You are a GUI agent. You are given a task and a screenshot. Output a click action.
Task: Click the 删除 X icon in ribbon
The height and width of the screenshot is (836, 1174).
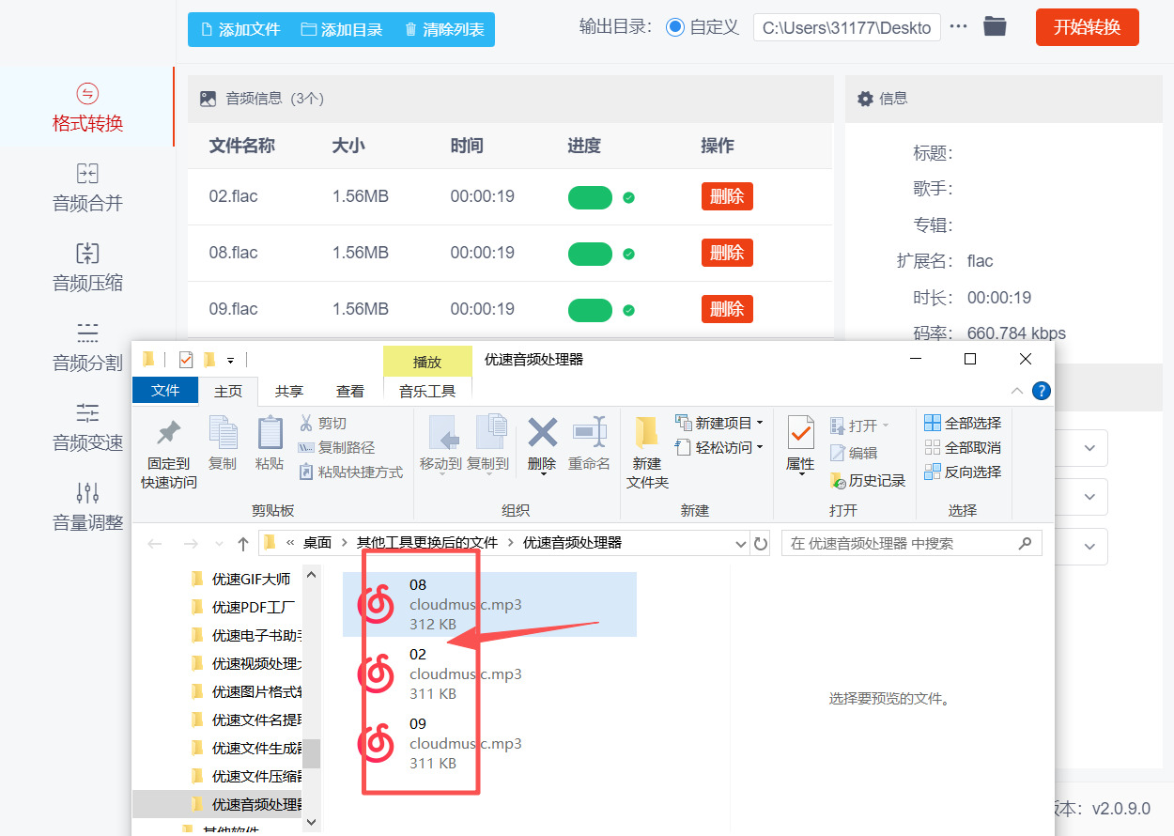coord(542,432)
